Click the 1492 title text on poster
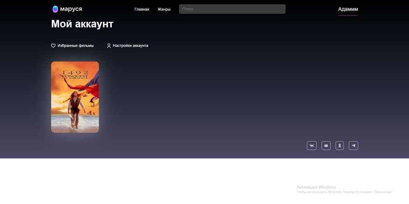Viewport: 409px width, 204px height. 75,72
